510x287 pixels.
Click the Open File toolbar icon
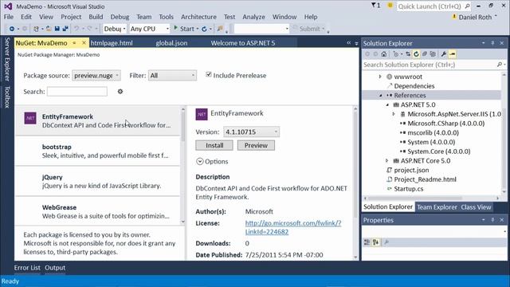coord(49,29)
